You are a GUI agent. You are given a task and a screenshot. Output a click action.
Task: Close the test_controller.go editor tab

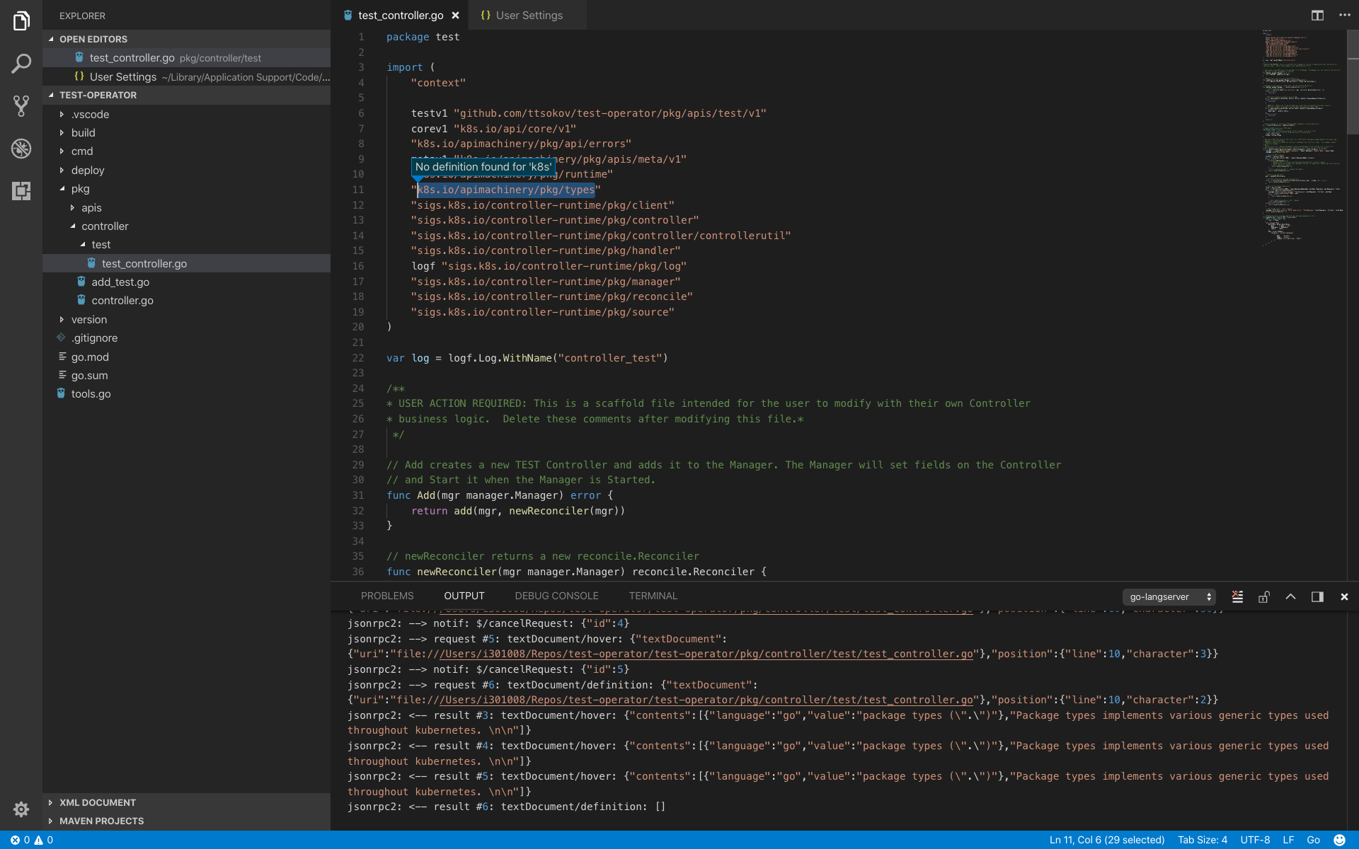click(456, 15)
